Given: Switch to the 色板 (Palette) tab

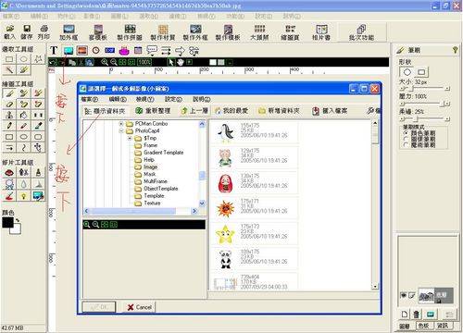Looking at the screenshot, I should [x=423, y=326].
